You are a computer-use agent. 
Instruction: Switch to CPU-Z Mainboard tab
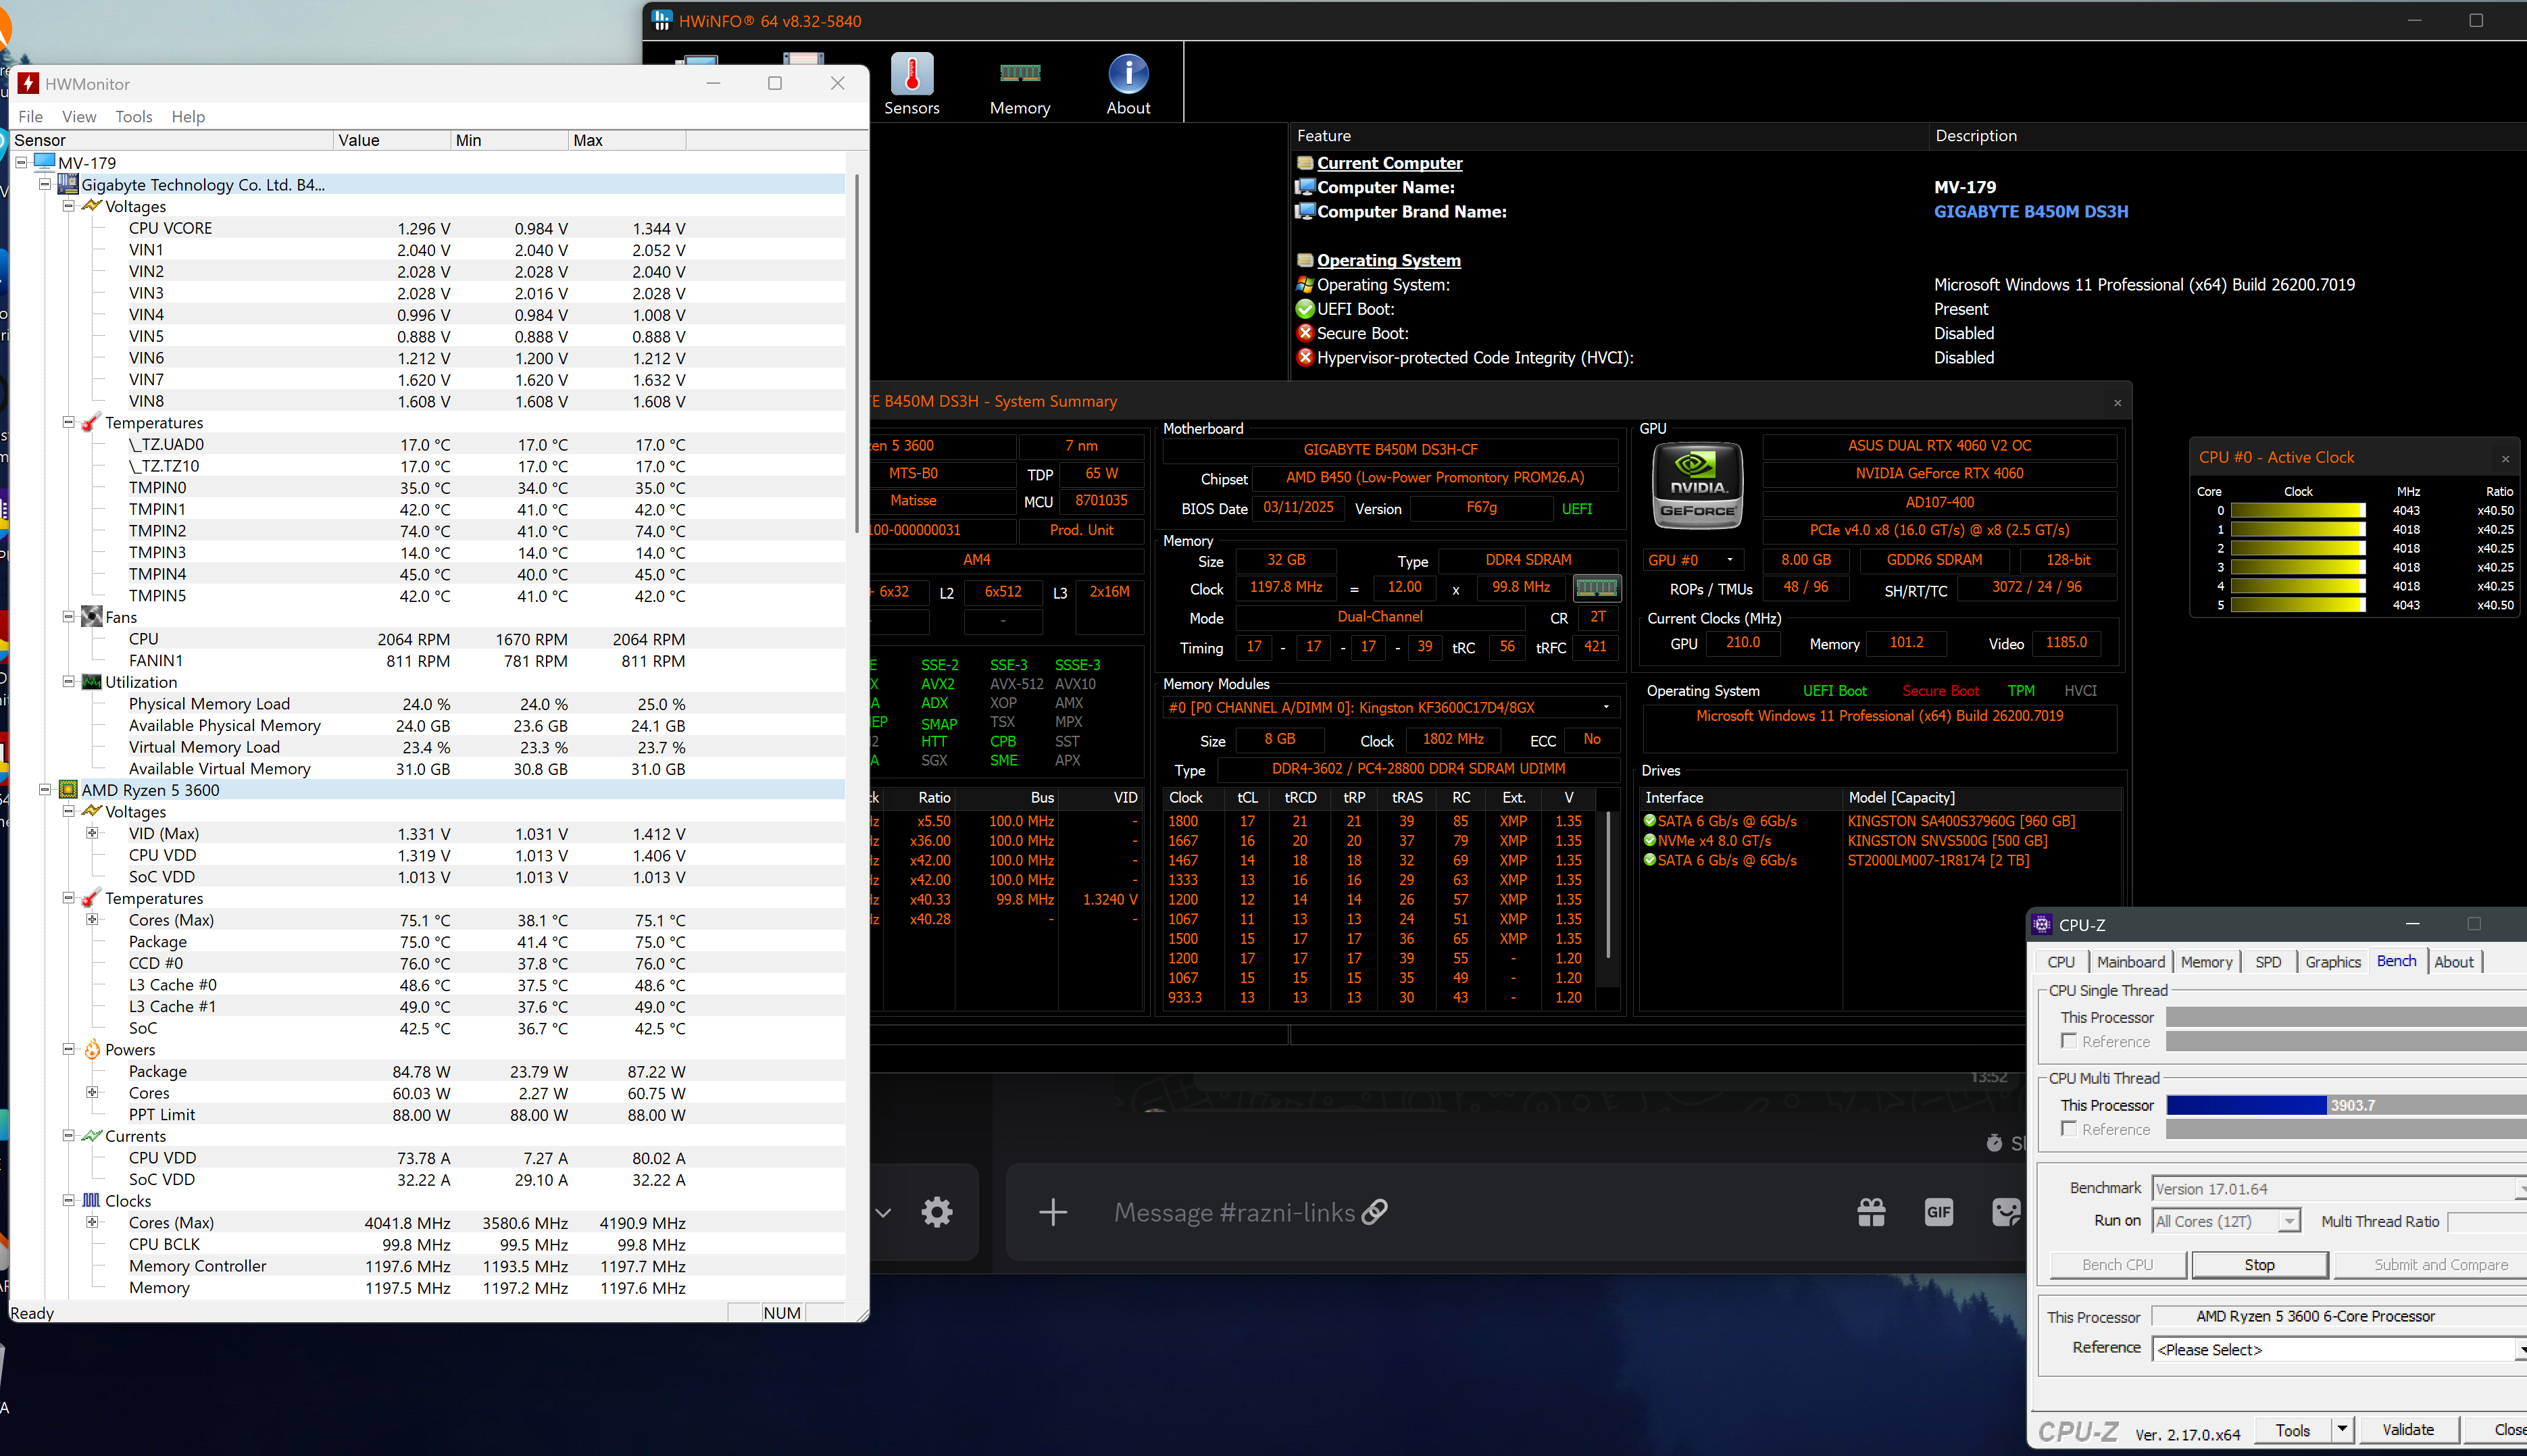coord(2130,961)
